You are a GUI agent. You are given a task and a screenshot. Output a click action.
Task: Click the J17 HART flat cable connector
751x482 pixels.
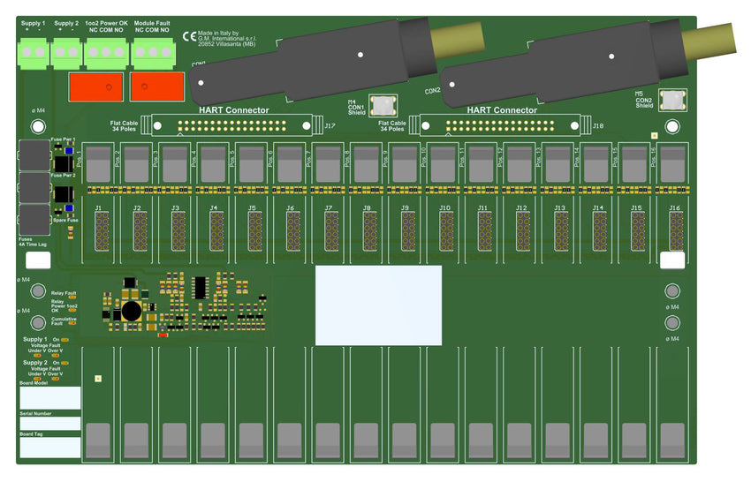232,125
